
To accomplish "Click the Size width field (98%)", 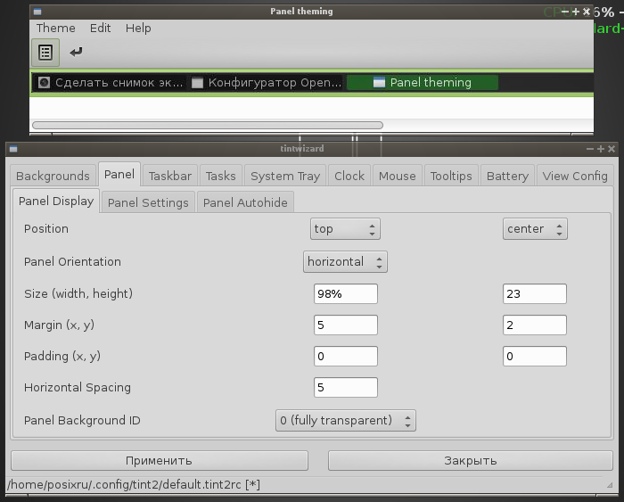I will click(346, 293).
